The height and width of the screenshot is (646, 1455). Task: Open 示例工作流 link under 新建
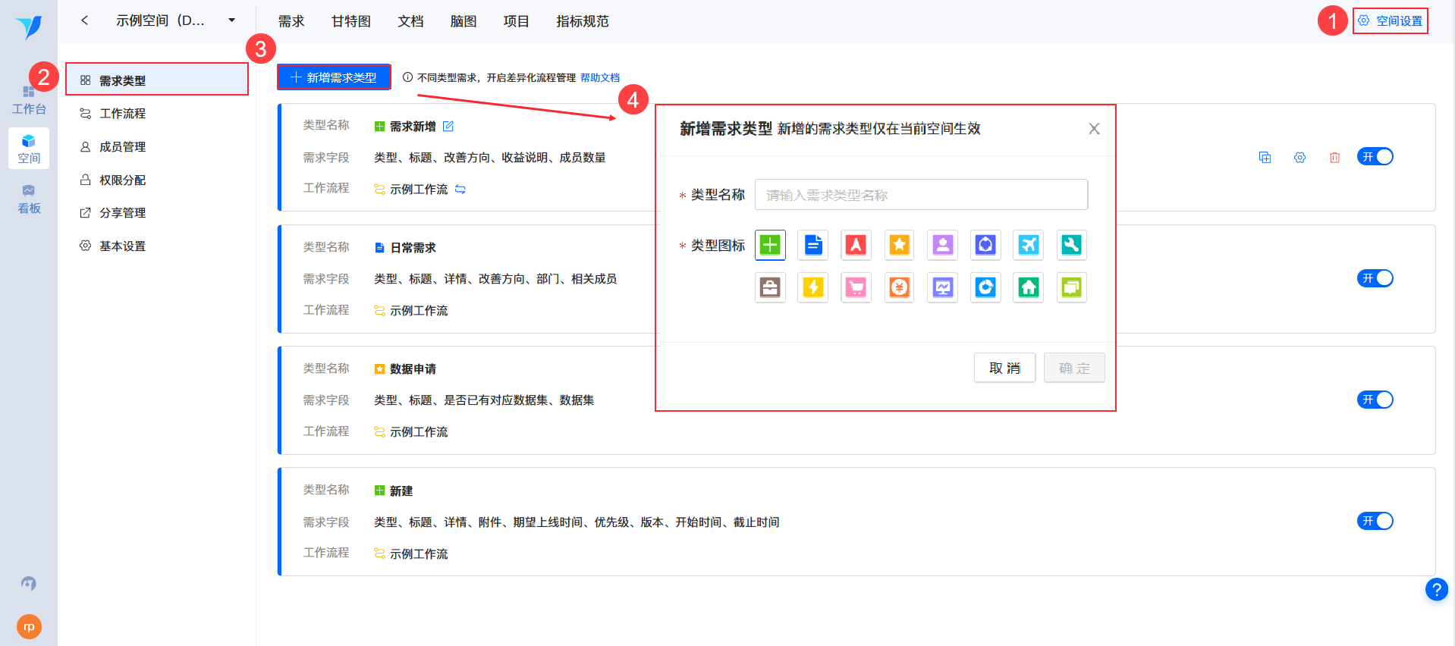point(419,553)
